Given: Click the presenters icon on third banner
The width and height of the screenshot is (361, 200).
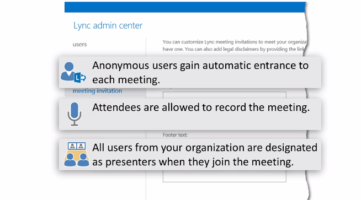Looking at the screenshot, I should 76,154.
